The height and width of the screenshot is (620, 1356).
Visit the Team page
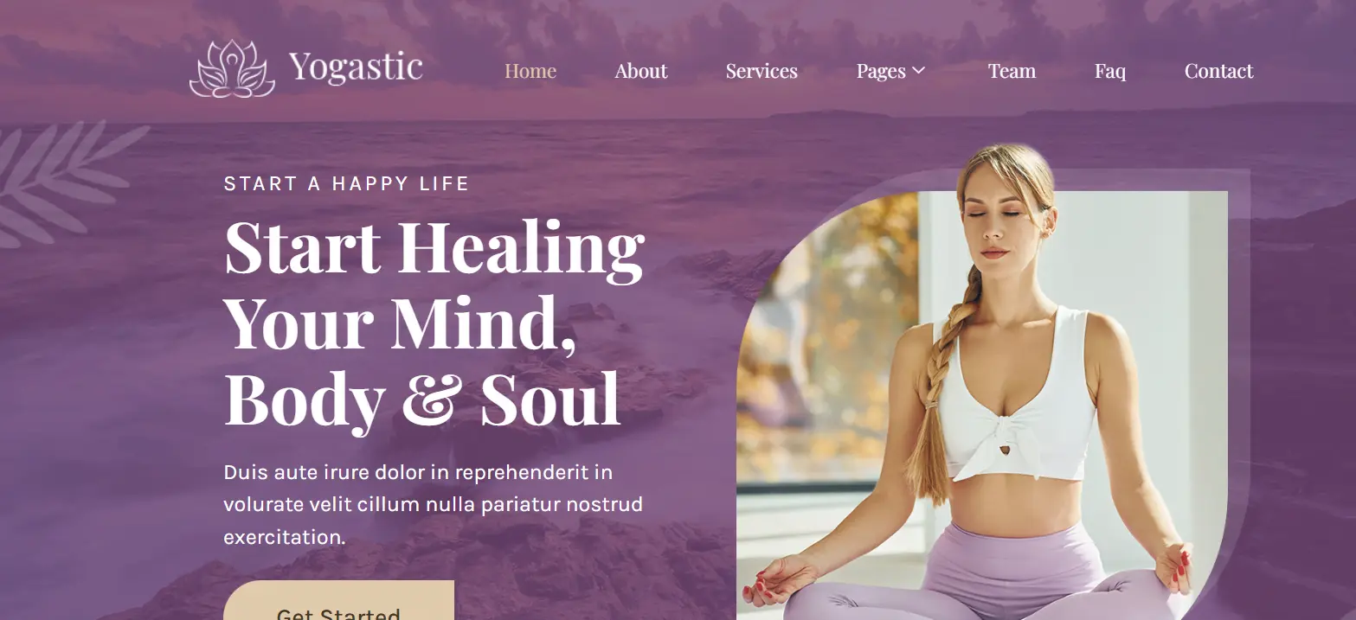click(1012, 71)
